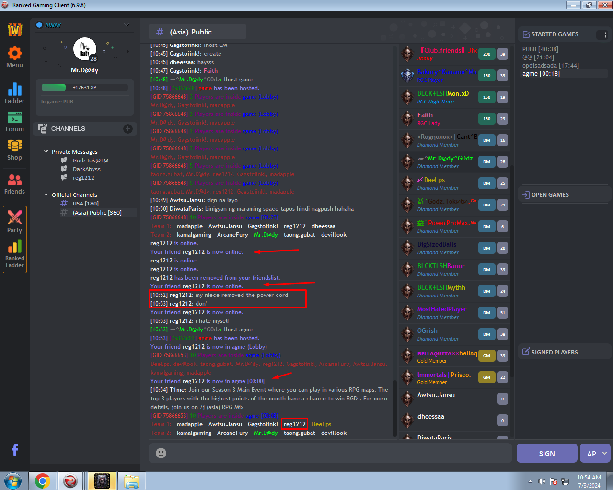The width and height of the screenshot is (613, 490).
Task: Click the avatar icon next to BLCKFLSHBanur
Action: coord(407,270)
